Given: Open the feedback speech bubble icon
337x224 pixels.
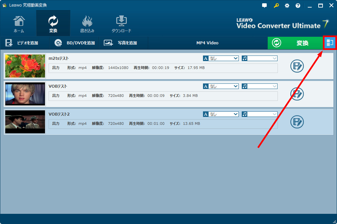Looking at the screenshot, I should pyautogui.click(x=264, y=6).
